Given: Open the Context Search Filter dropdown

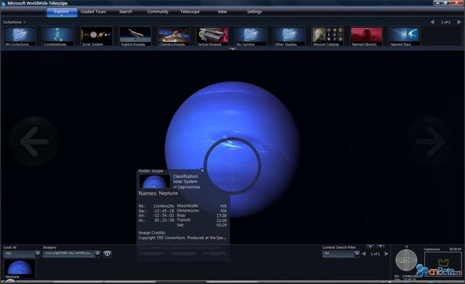Looking at the screenshot, I should (x=355, y=253).
